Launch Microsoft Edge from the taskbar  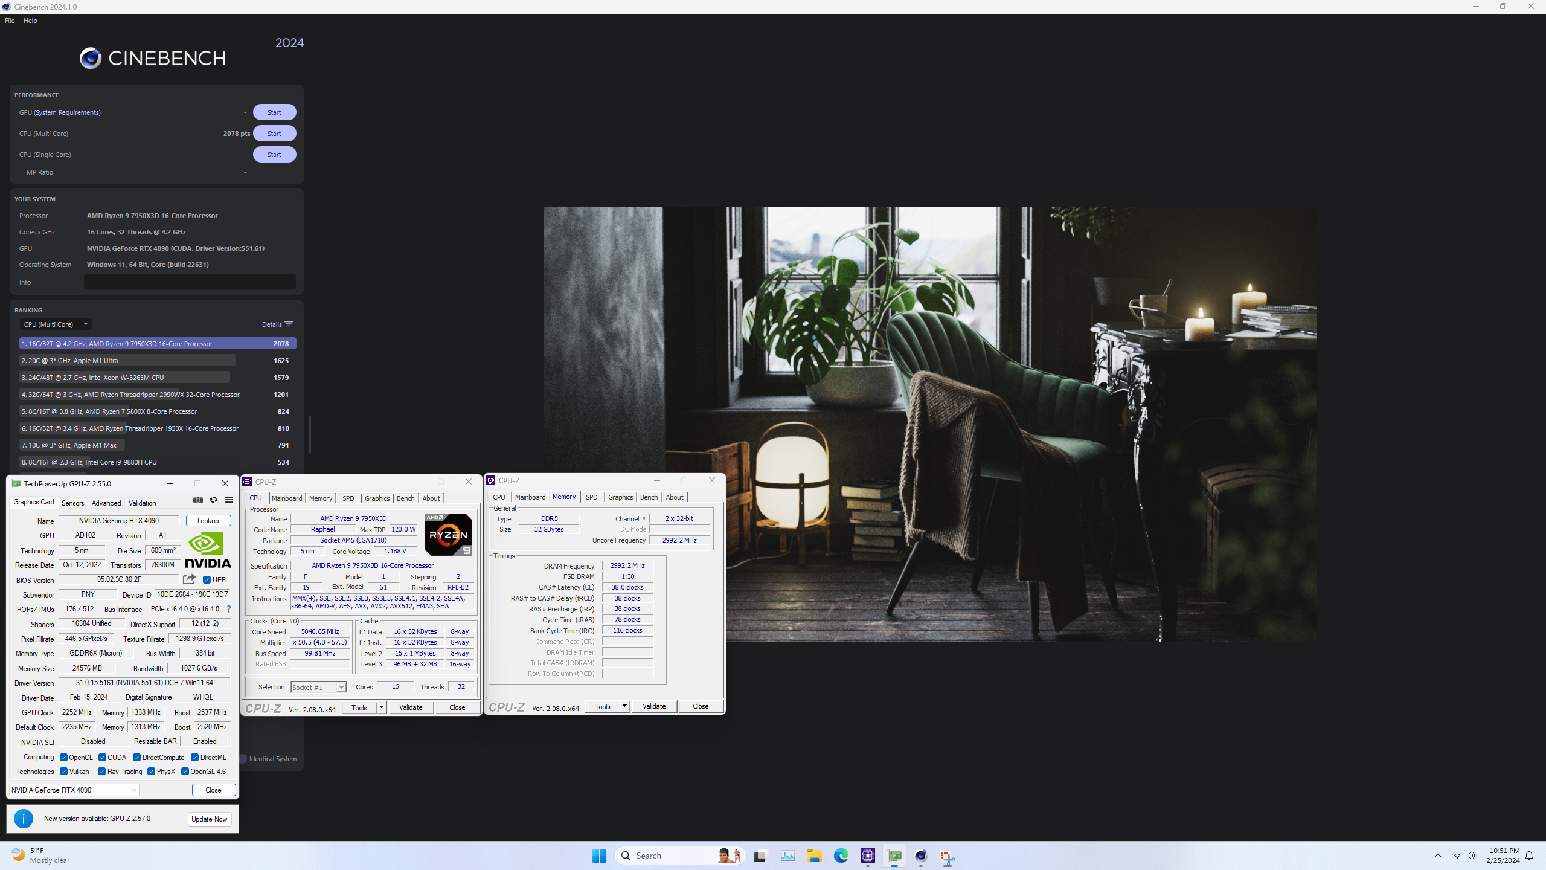point(841,855)
